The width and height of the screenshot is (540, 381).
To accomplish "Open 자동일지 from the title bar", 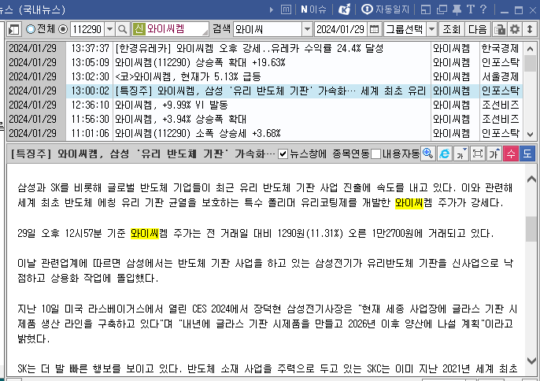I will pos(386,9).
